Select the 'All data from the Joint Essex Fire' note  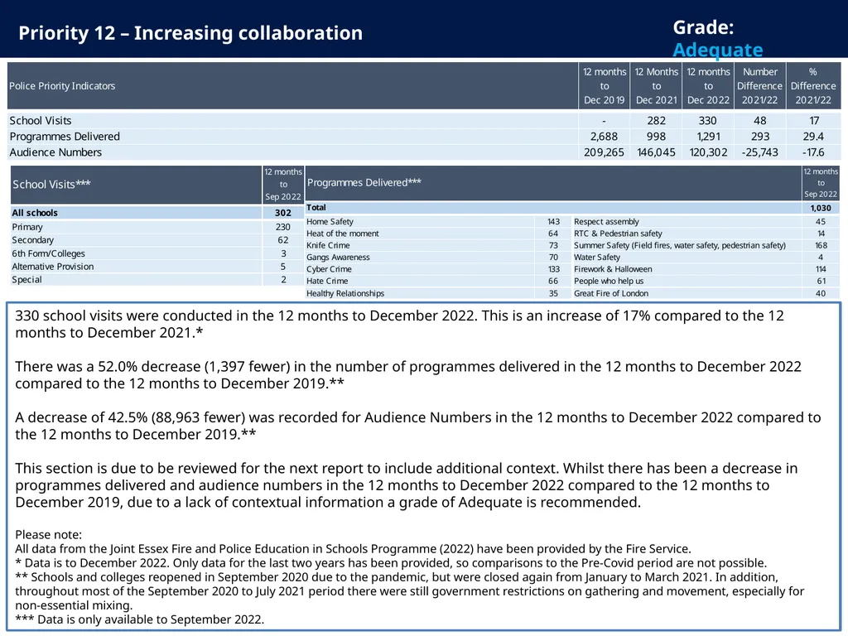pos(353,548)
